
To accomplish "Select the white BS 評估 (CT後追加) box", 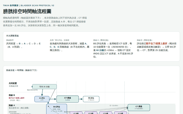I will click(x=91, y=99).
